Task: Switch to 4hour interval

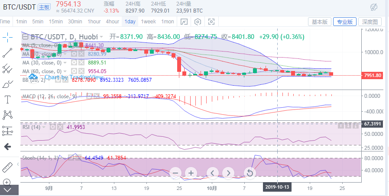Action: (x=112, y=22)
